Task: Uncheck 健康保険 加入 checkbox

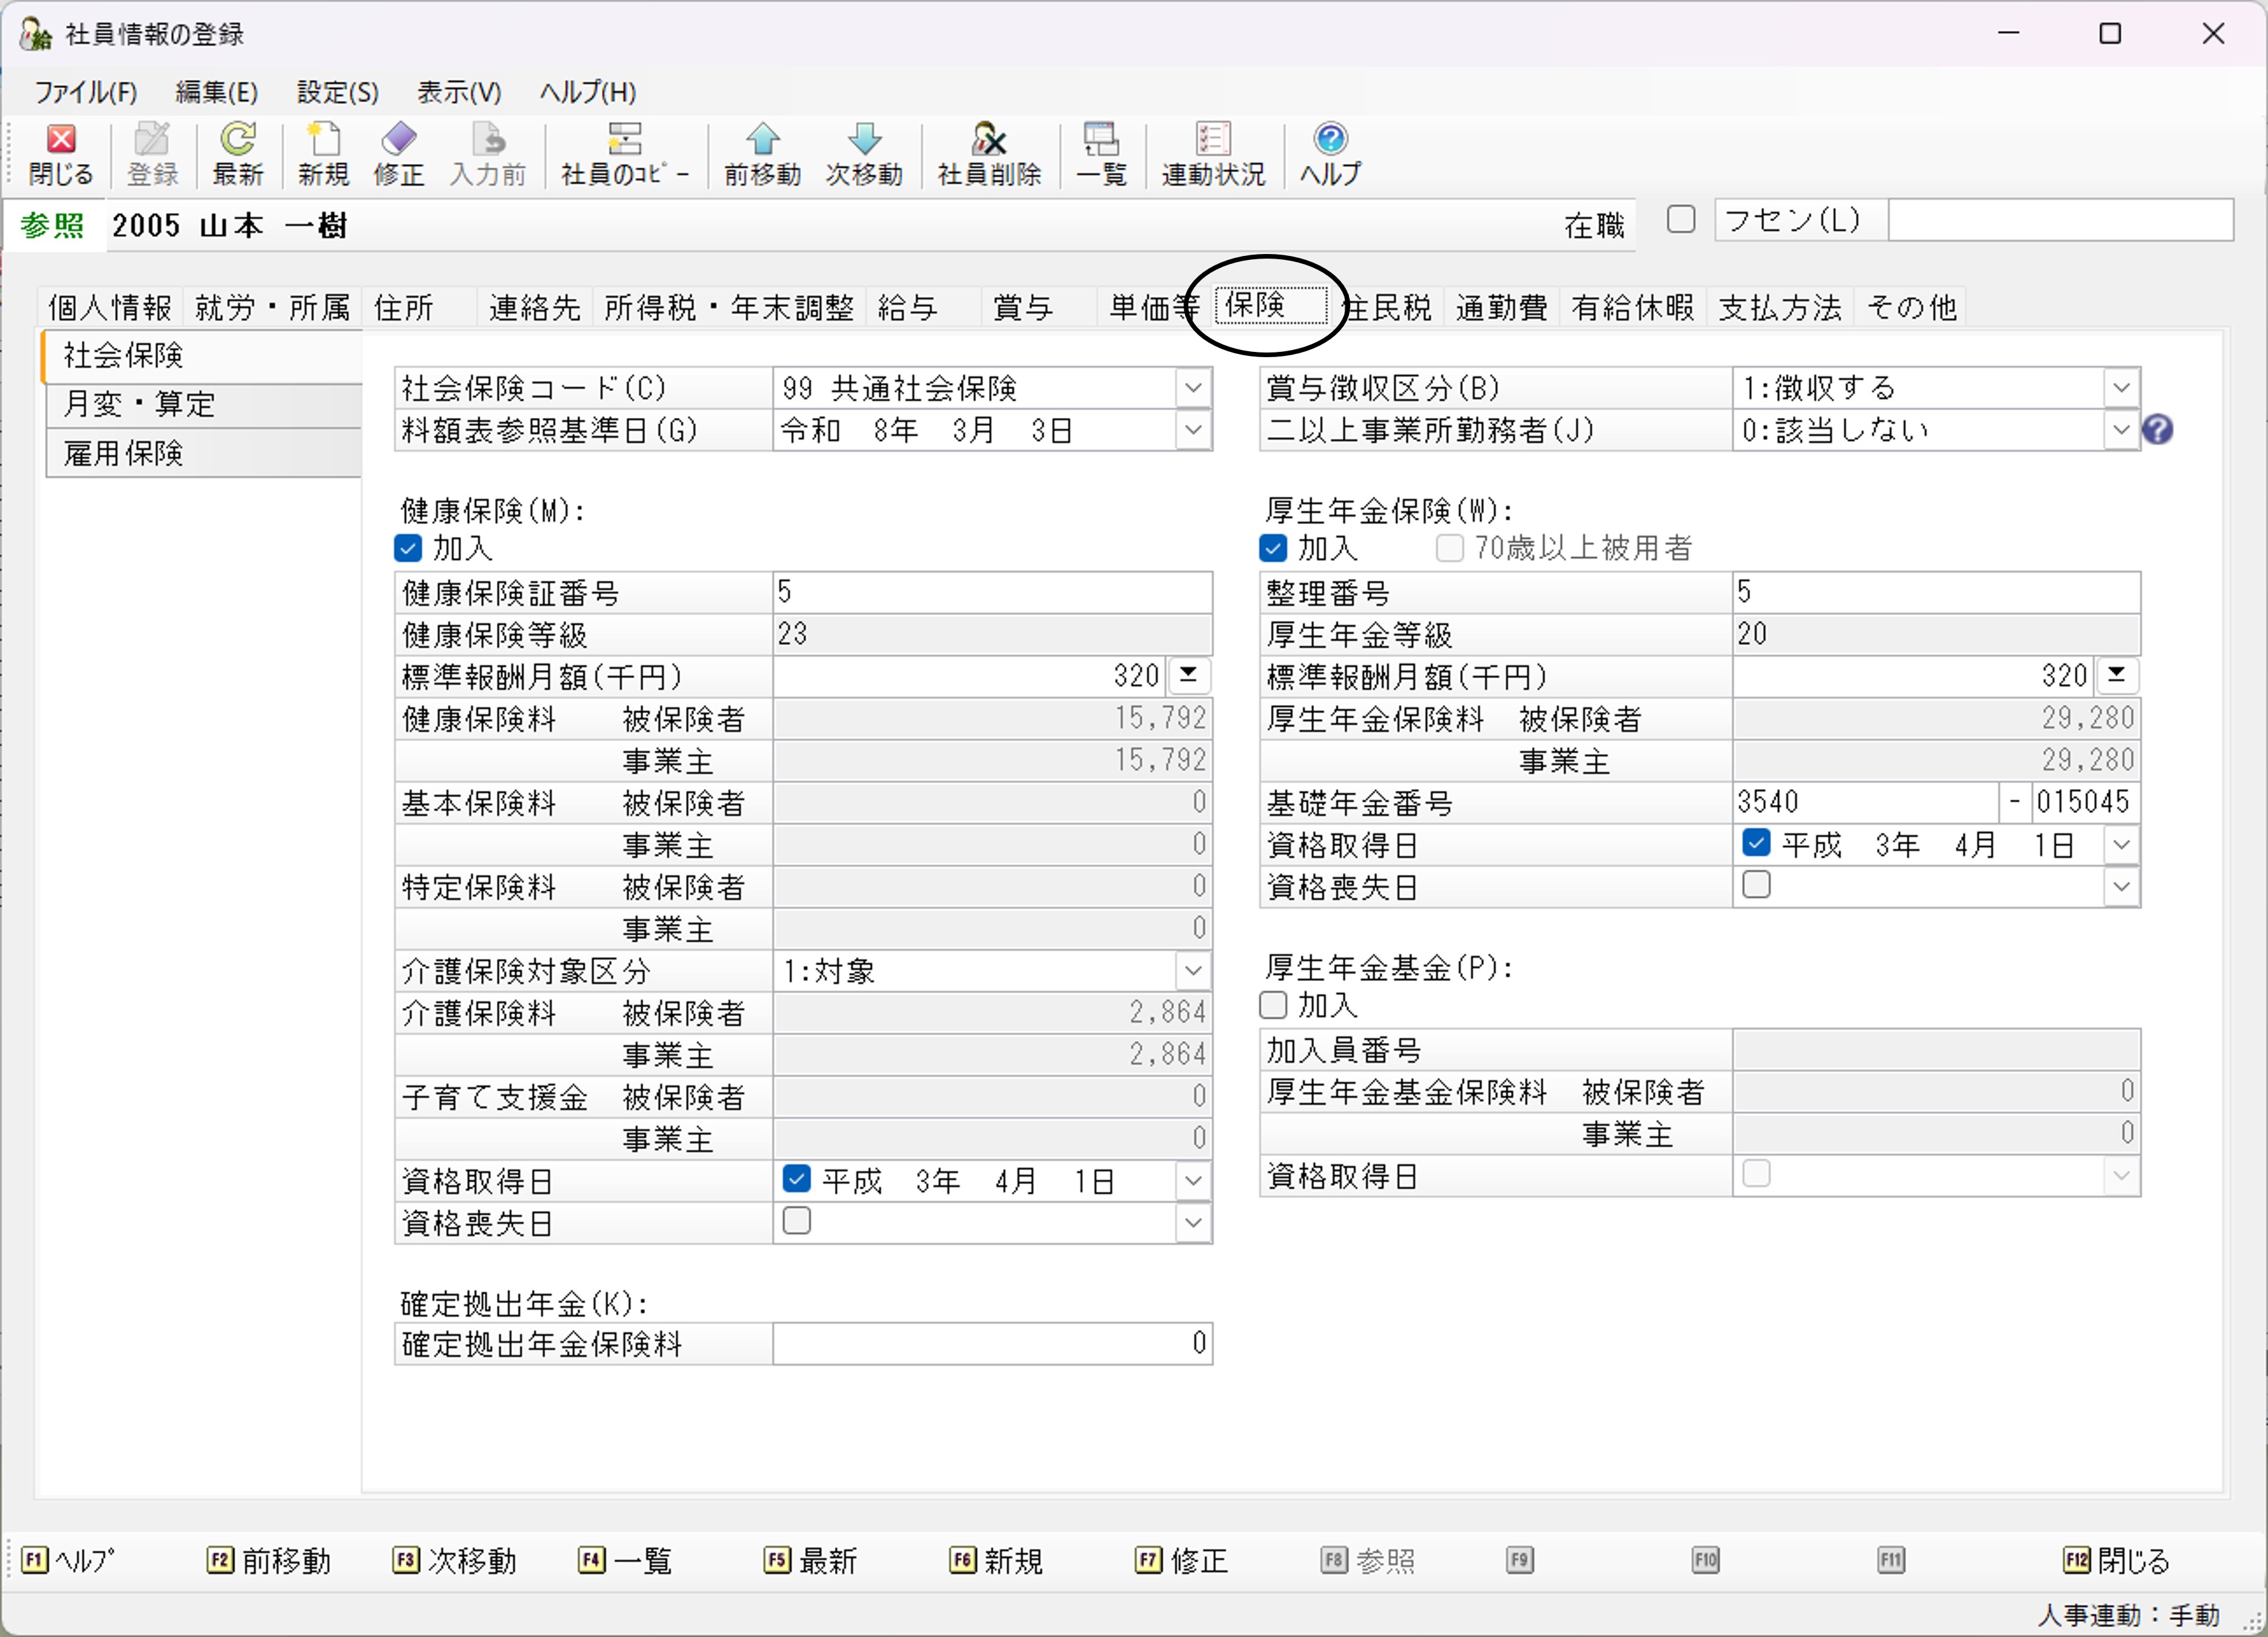Action: 408,548
